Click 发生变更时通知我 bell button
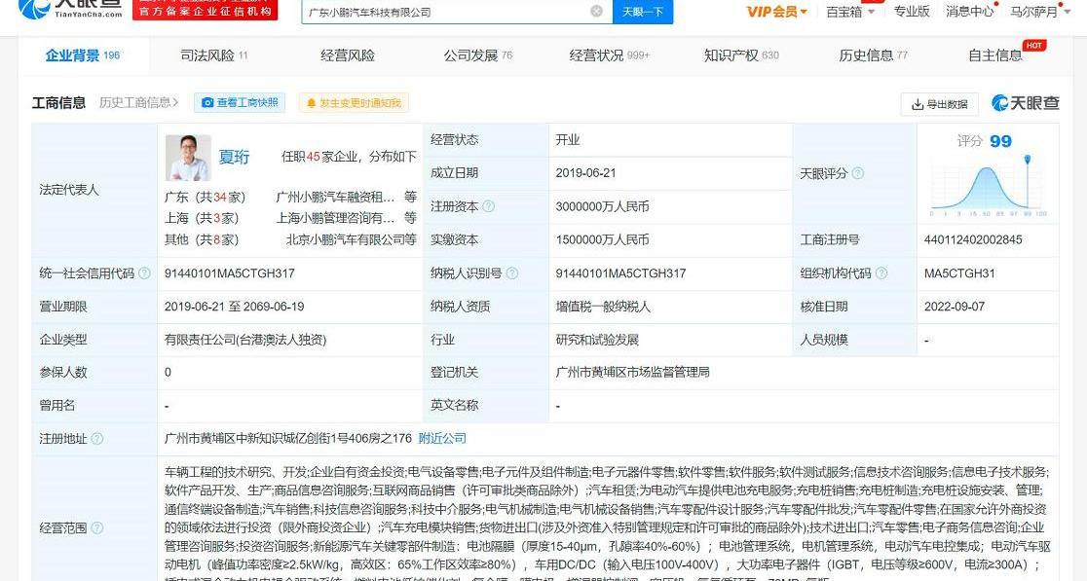This screenshot has width=1087, height=581. point(354,103)
